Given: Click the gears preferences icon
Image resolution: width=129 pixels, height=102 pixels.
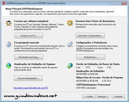Looking at the screenshot, I should click(70, 44).
